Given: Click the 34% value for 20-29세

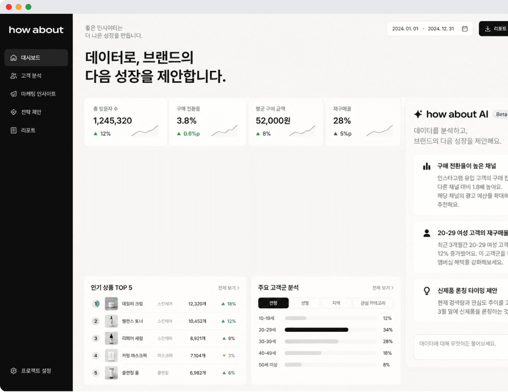Looking at the screenshot, I should 388,330.
